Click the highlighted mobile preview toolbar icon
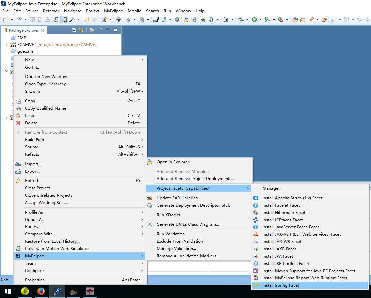The image size is (371, 298). tap(64, 20)
